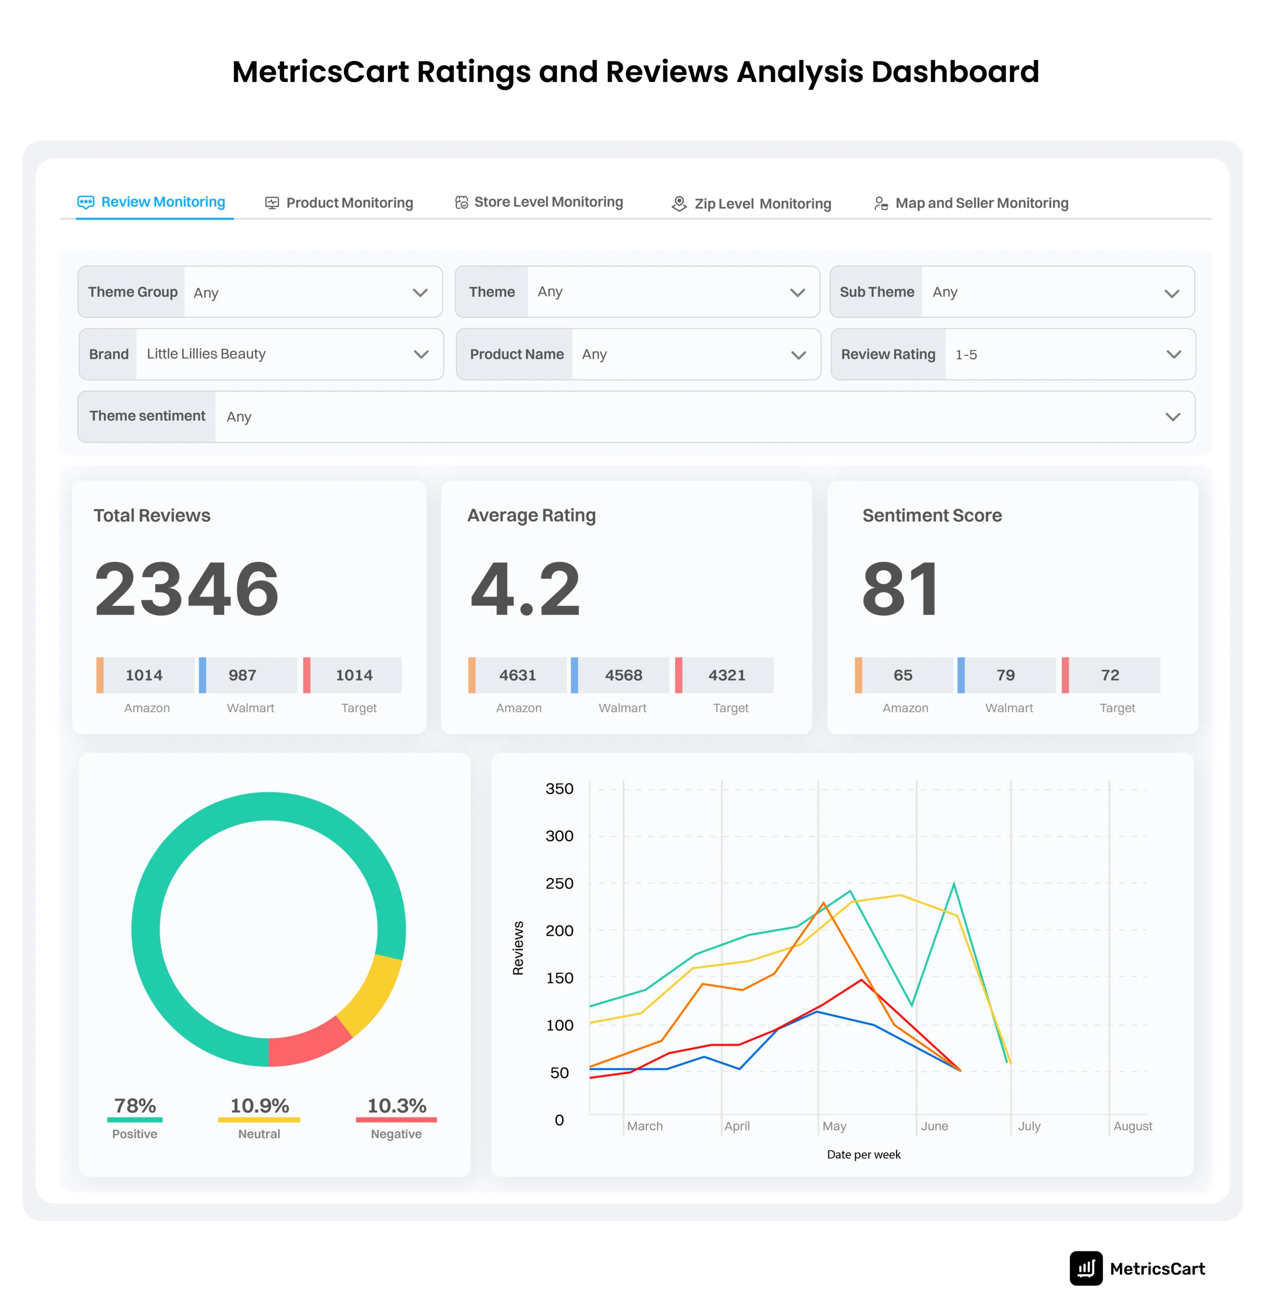Open the Zip Level Monitoring tab

(751, 203)
